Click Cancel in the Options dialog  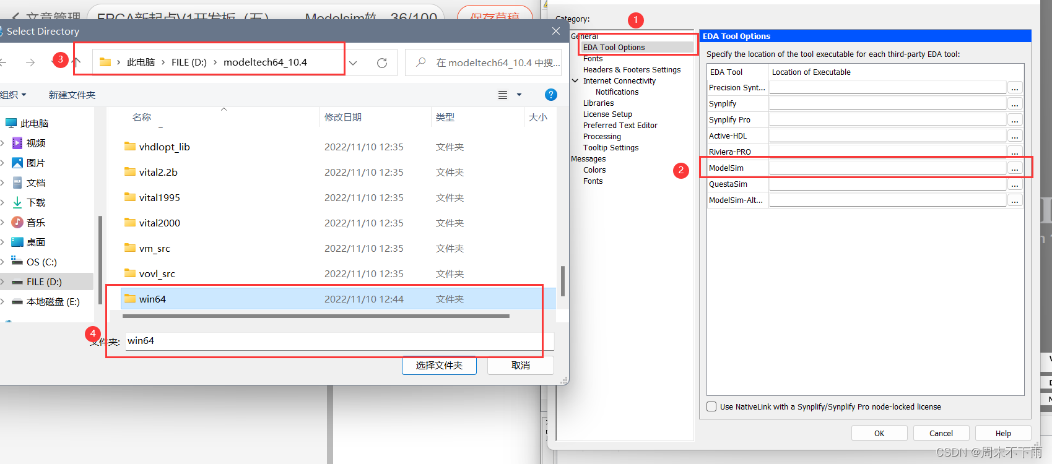coord(941,433)
